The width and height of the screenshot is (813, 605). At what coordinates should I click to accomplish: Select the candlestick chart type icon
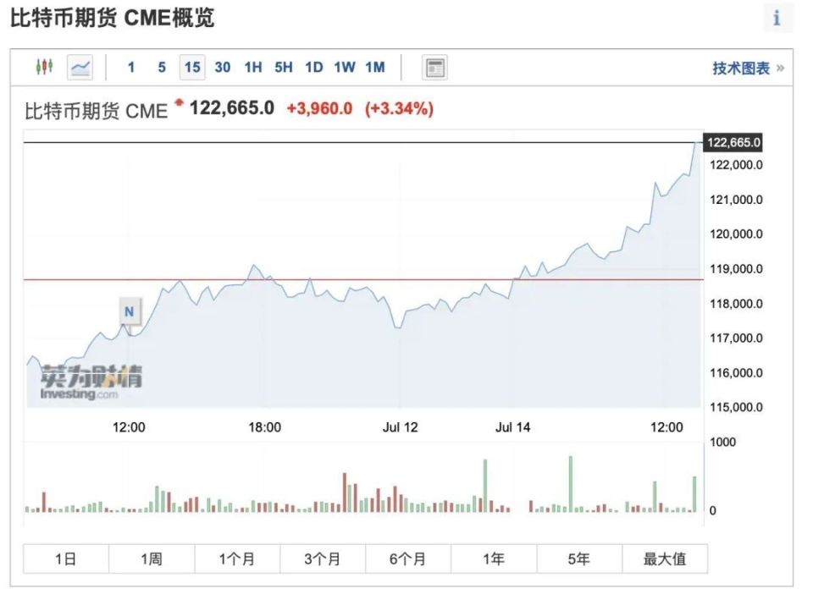42,67
